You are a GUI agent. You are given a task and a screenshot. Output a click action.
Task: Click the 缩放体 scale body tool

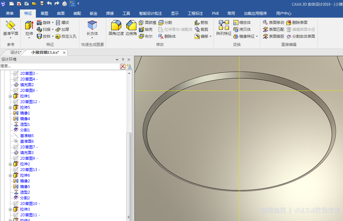(x=242, y=23)
